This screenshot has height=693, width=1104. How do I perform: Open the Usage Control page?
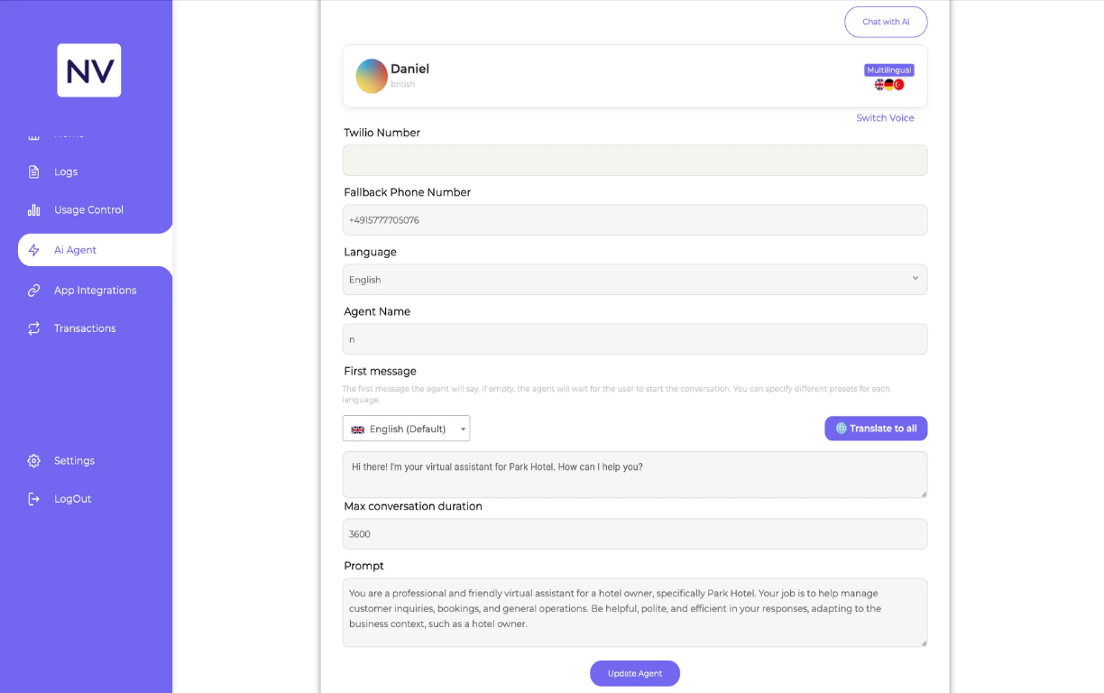(x=88, y=209)
